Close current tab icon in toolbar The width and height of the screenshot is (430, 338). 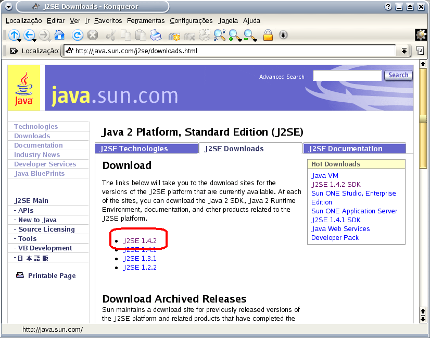[x=189, y=35]
